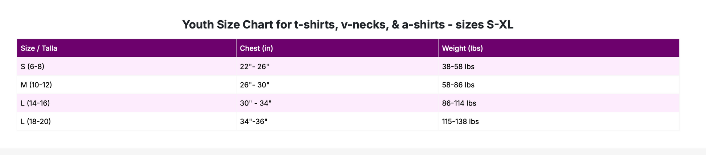706x155 pixels.
Task: Click the S (6-8) size cell
Action: point(126,66)
